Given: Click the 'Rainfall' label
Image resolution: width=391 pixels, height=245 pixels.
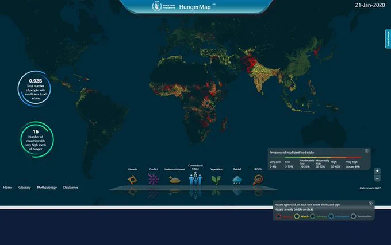Looking at the screenshot, I should [237, 169].
